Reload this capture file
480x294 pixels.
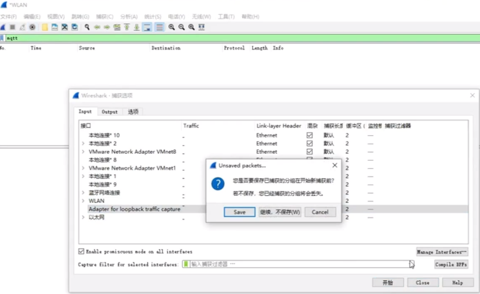click(x=75, y=27)
